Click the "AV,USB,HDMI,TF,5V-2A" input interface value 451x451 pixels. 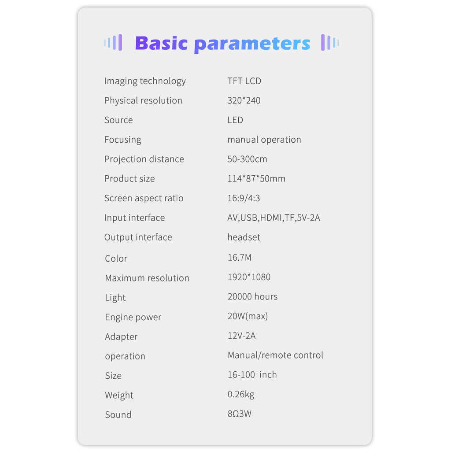[x=274, y=218]
